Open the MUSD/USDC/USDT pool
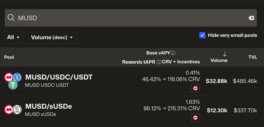Image resolution: width=264 pixels, height=127 pixels. pyautogui.click(x=59, y=77)
